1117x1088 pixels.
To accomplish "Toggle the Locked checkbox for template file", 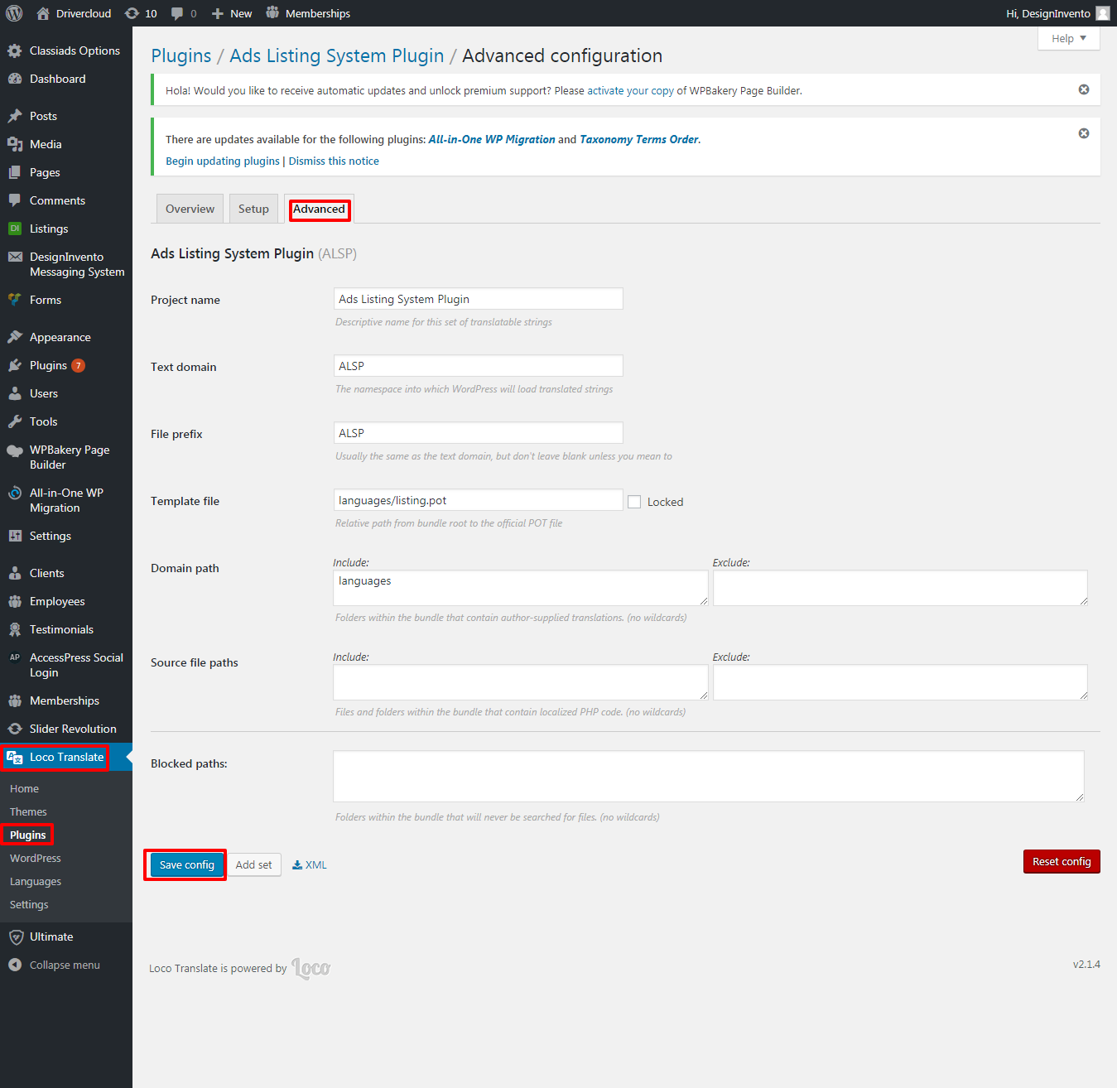I will (x=634, y=502).
